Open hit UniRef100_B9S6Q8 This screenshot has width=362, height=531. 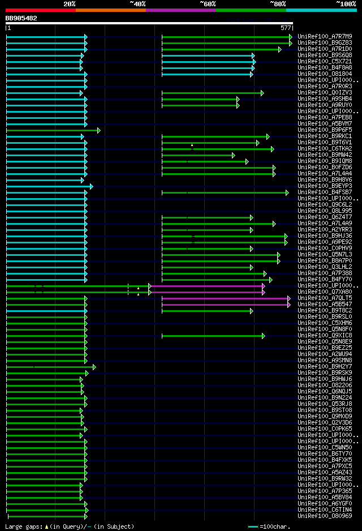325,55
